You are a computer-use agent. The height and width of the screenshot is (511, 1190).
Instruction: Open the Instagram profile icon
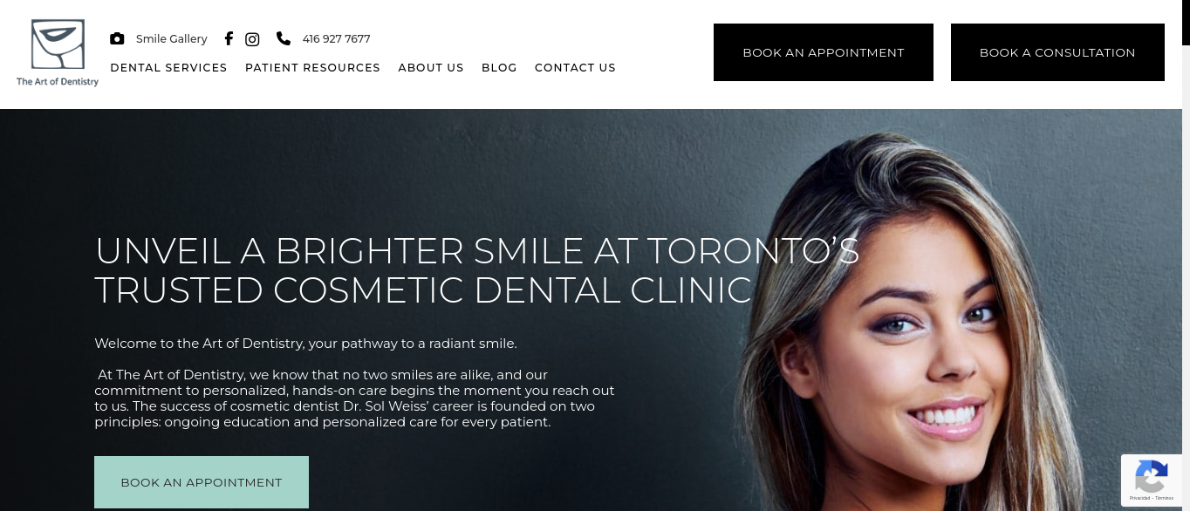point(252,39)
